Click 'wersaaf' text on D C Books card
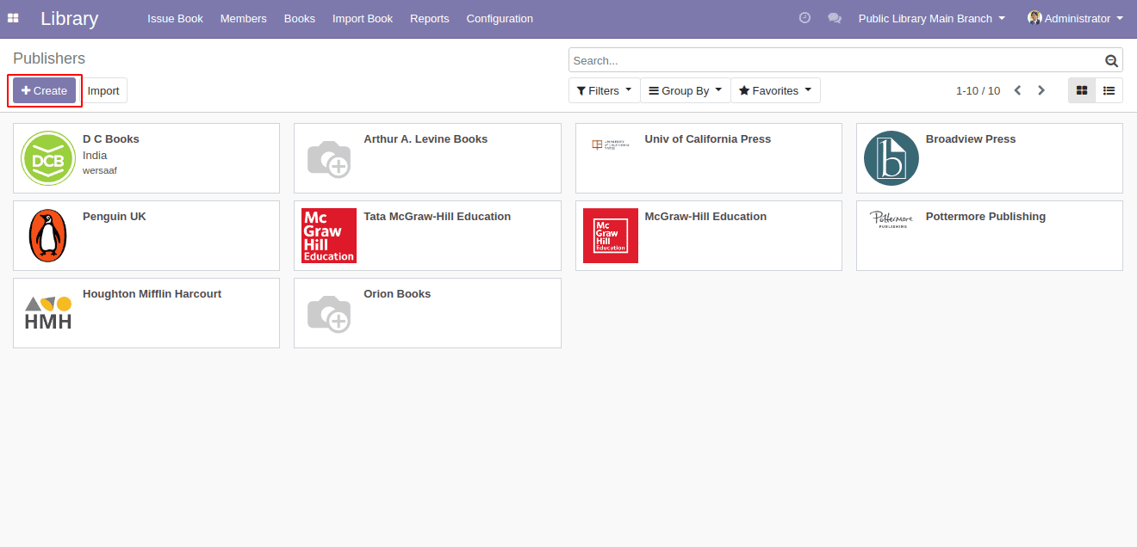Viewport: 1137px width, 547px height. [x=100, y=170]
